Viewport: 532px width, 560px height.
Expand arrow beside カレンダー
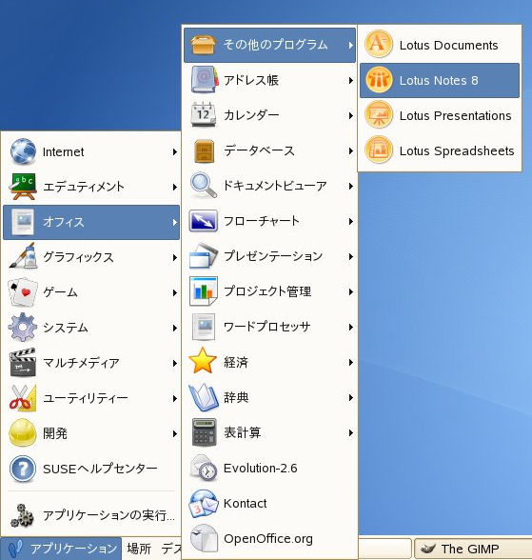(351, 116)
